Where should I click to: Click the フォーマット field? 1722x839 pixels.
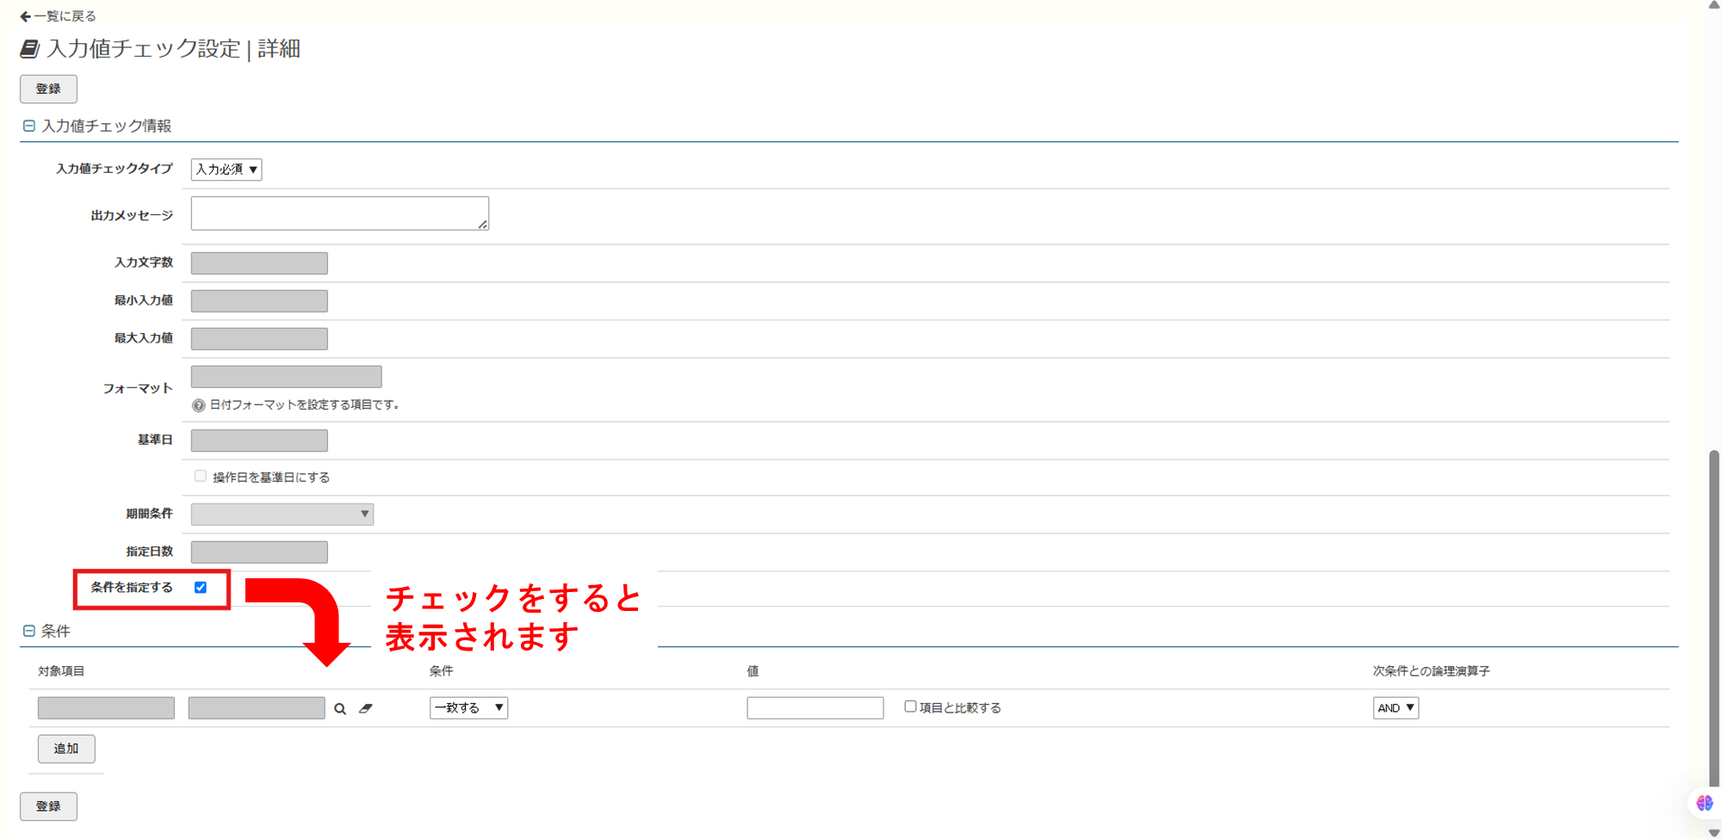(x=287, y=377)
